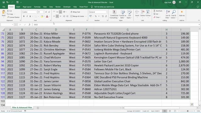
Task: Collapse the ribbon with the chevron
Action: pos(199,20)
